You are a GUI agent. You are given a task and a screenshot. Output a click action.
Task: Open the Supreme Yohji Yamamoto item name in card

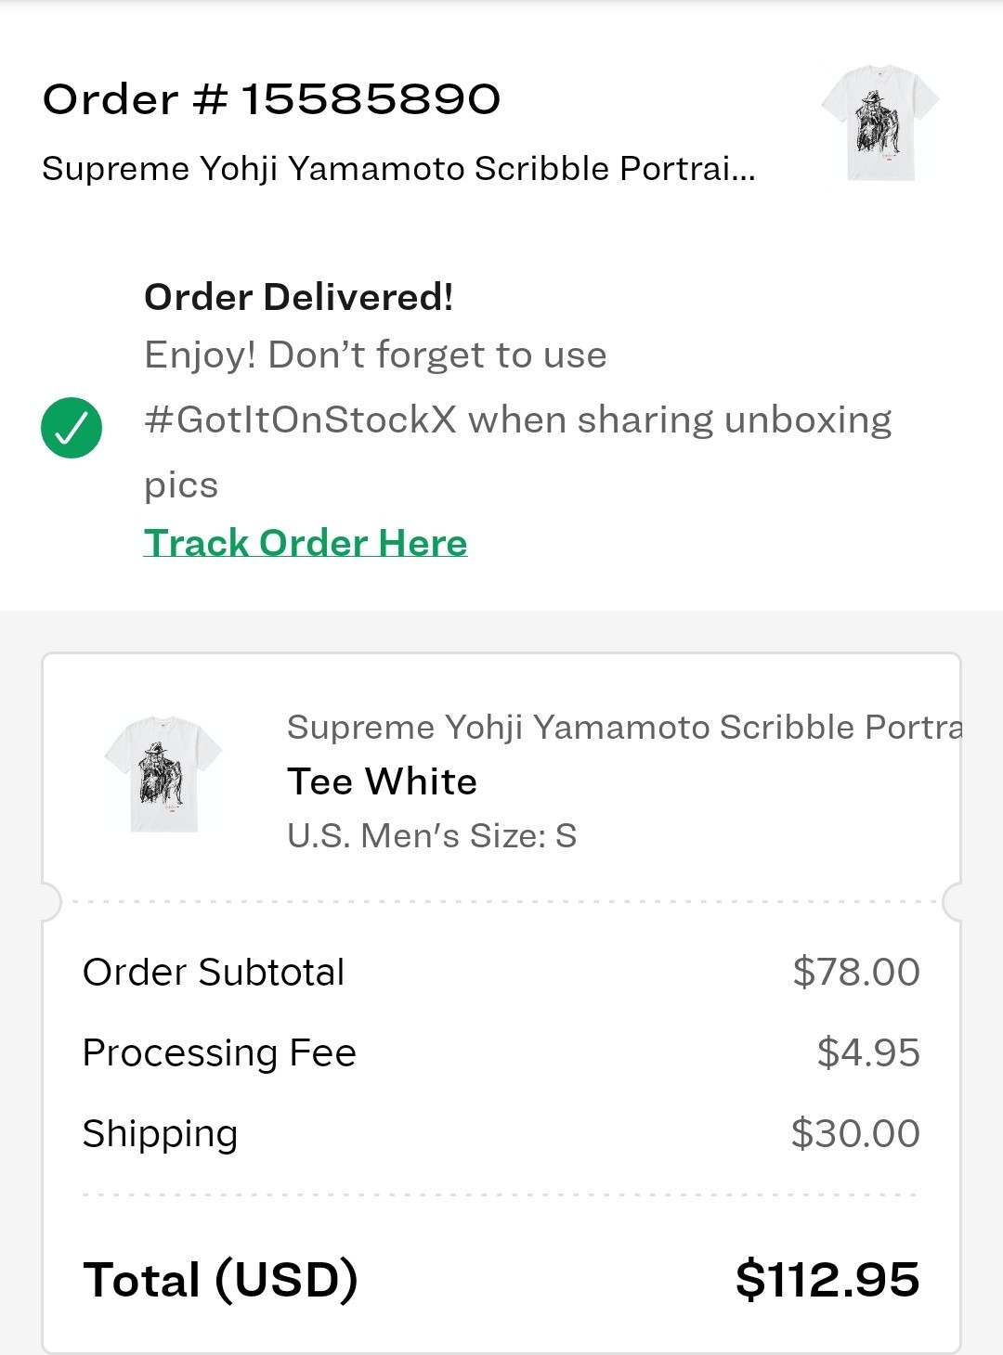click(623, 727)
